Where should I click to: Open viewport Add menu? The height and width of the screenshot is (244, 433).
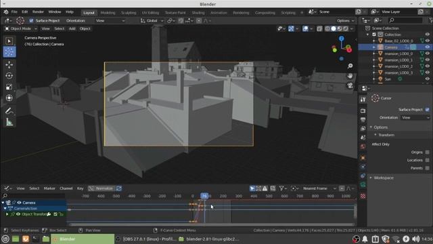click(72, 28)
